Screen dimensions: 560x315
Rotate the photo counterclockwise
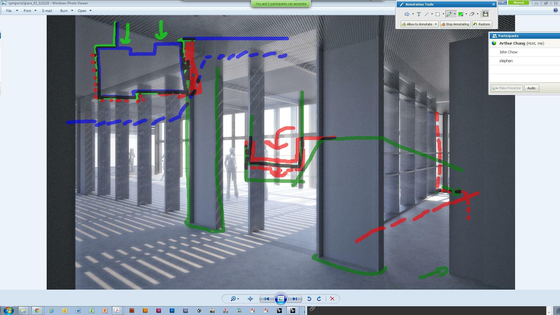[309, 299]
